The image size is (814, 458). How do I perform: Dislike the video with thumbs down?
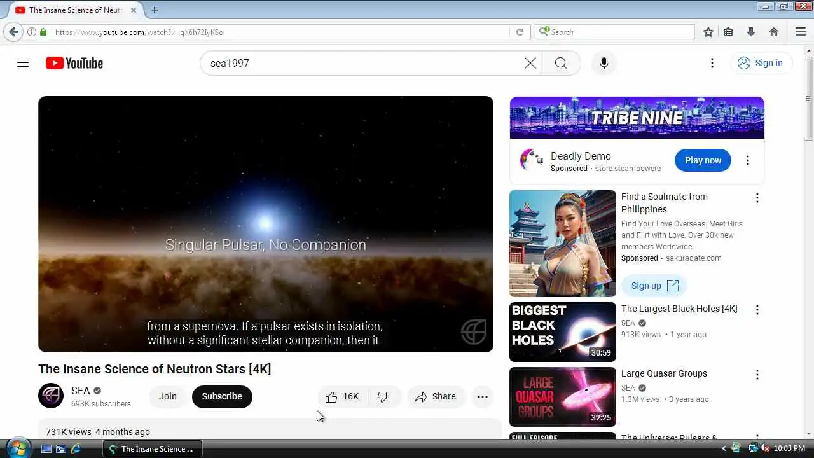point(384,396)
